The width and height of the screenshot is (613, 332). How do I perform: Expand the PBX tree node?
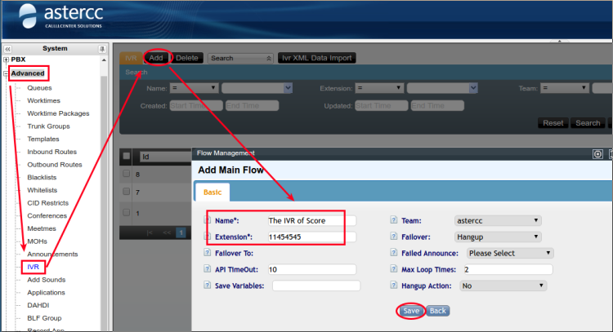(x=7, y=60)
